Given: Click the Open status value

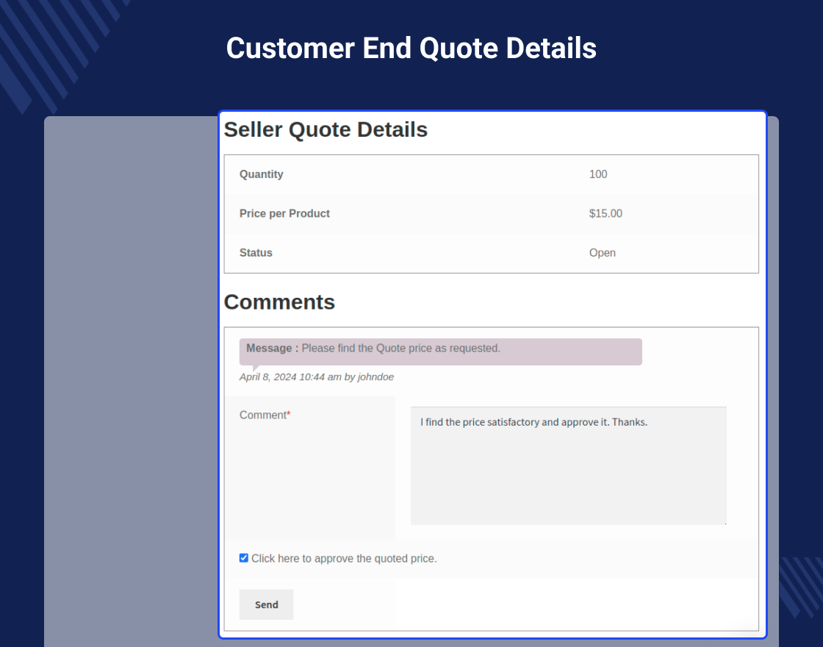Looking at the screenshot, I should pos(602,253).
